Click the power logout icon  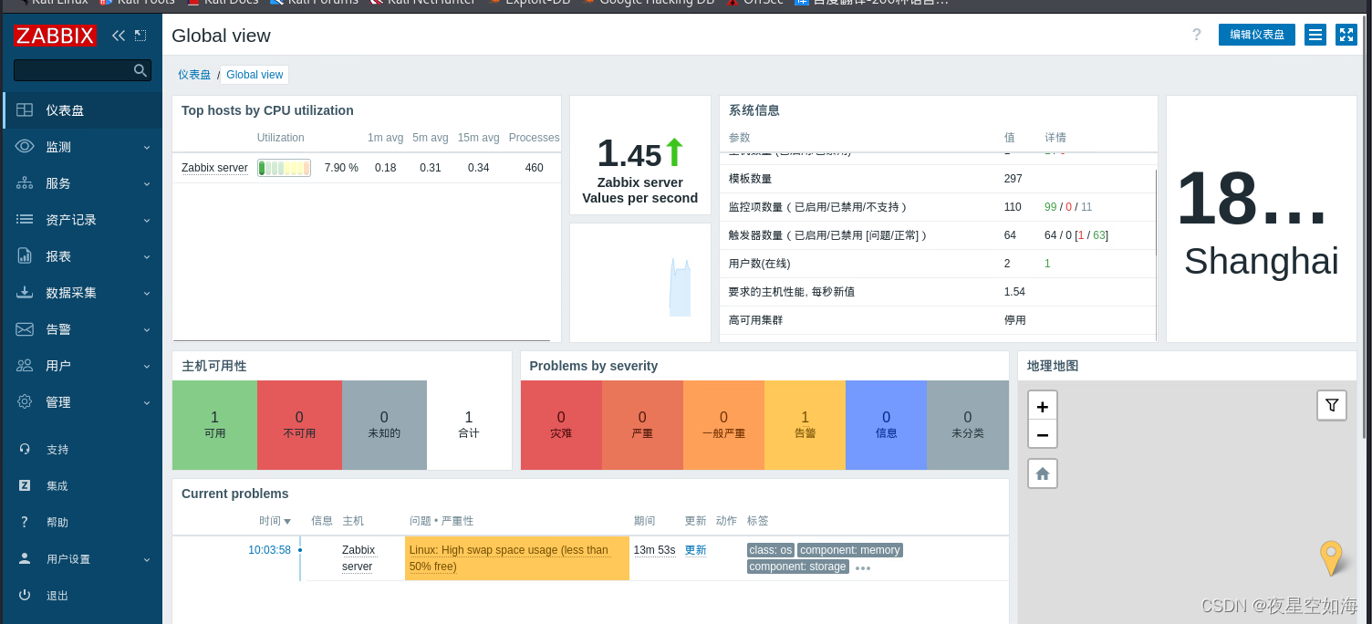click(x=25, y=595)
